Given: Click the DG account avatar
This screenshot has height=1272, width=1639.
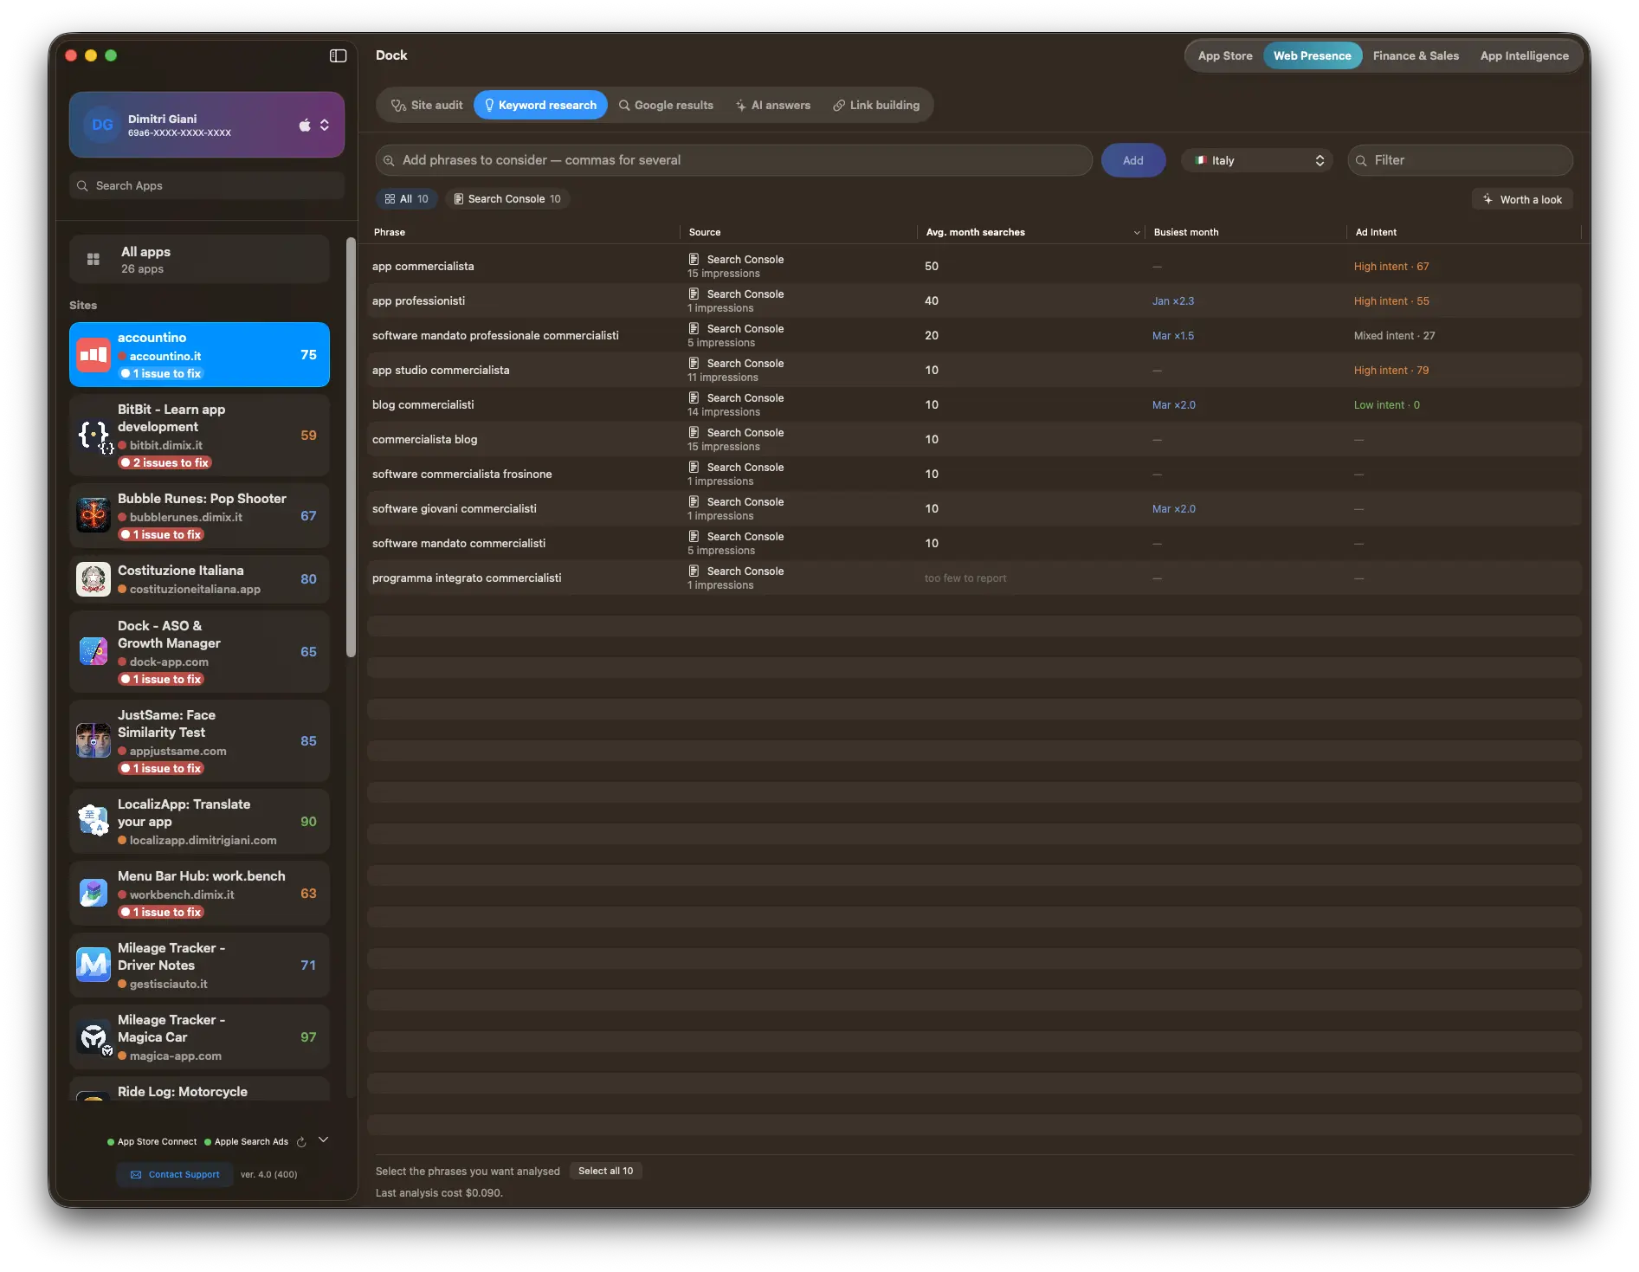Looking at the screenshot, I should point(102,125).
